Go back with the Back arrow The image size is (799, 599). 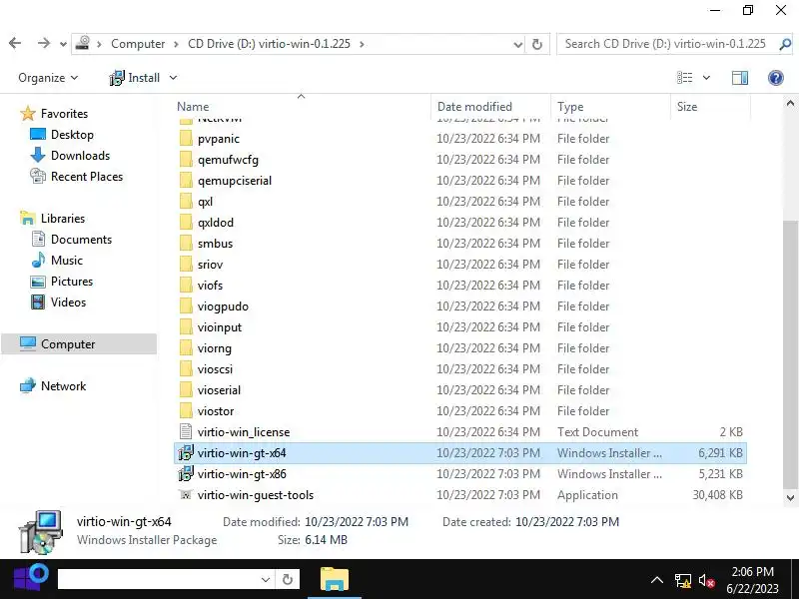point(15,44)
